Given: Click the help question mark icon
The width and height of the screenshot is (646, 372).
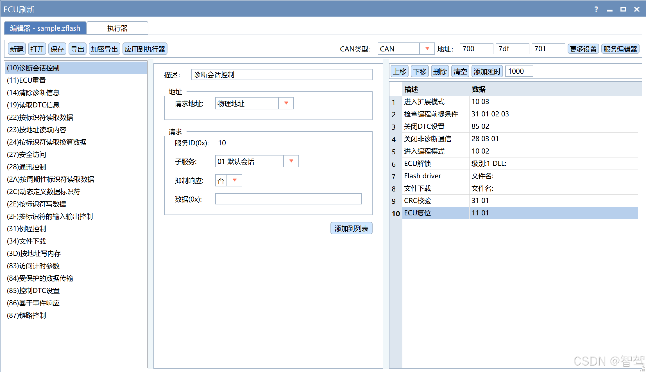Looking at the screenshot, I should pyautogui.click(x=596, y=10).
